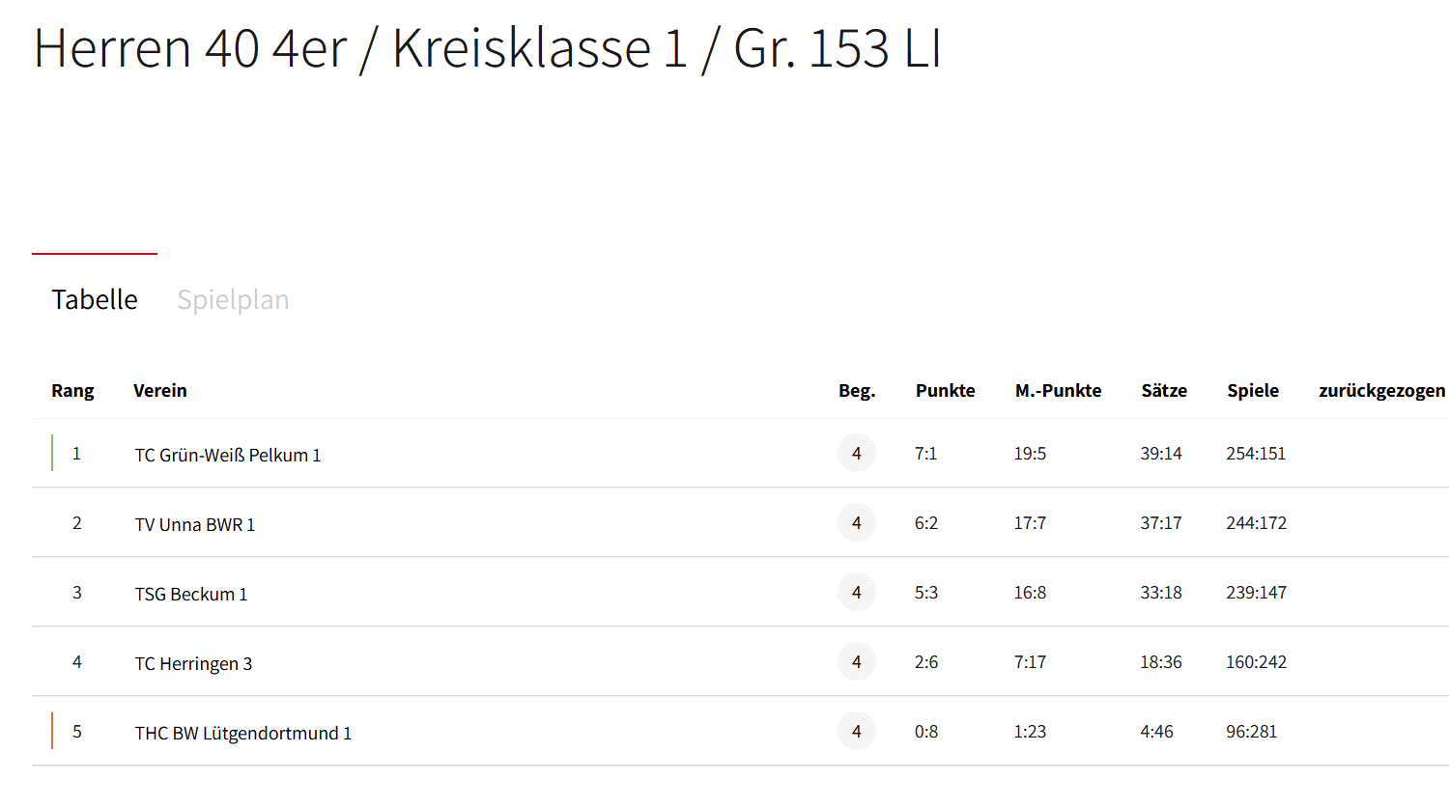Click the round 4 badge for TV Unna
The height and width of the screenshot is (808, 1449).
coord(856,522)
